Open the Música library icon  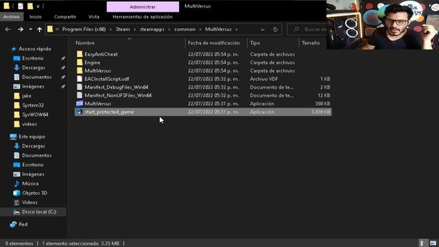(16, 183)
